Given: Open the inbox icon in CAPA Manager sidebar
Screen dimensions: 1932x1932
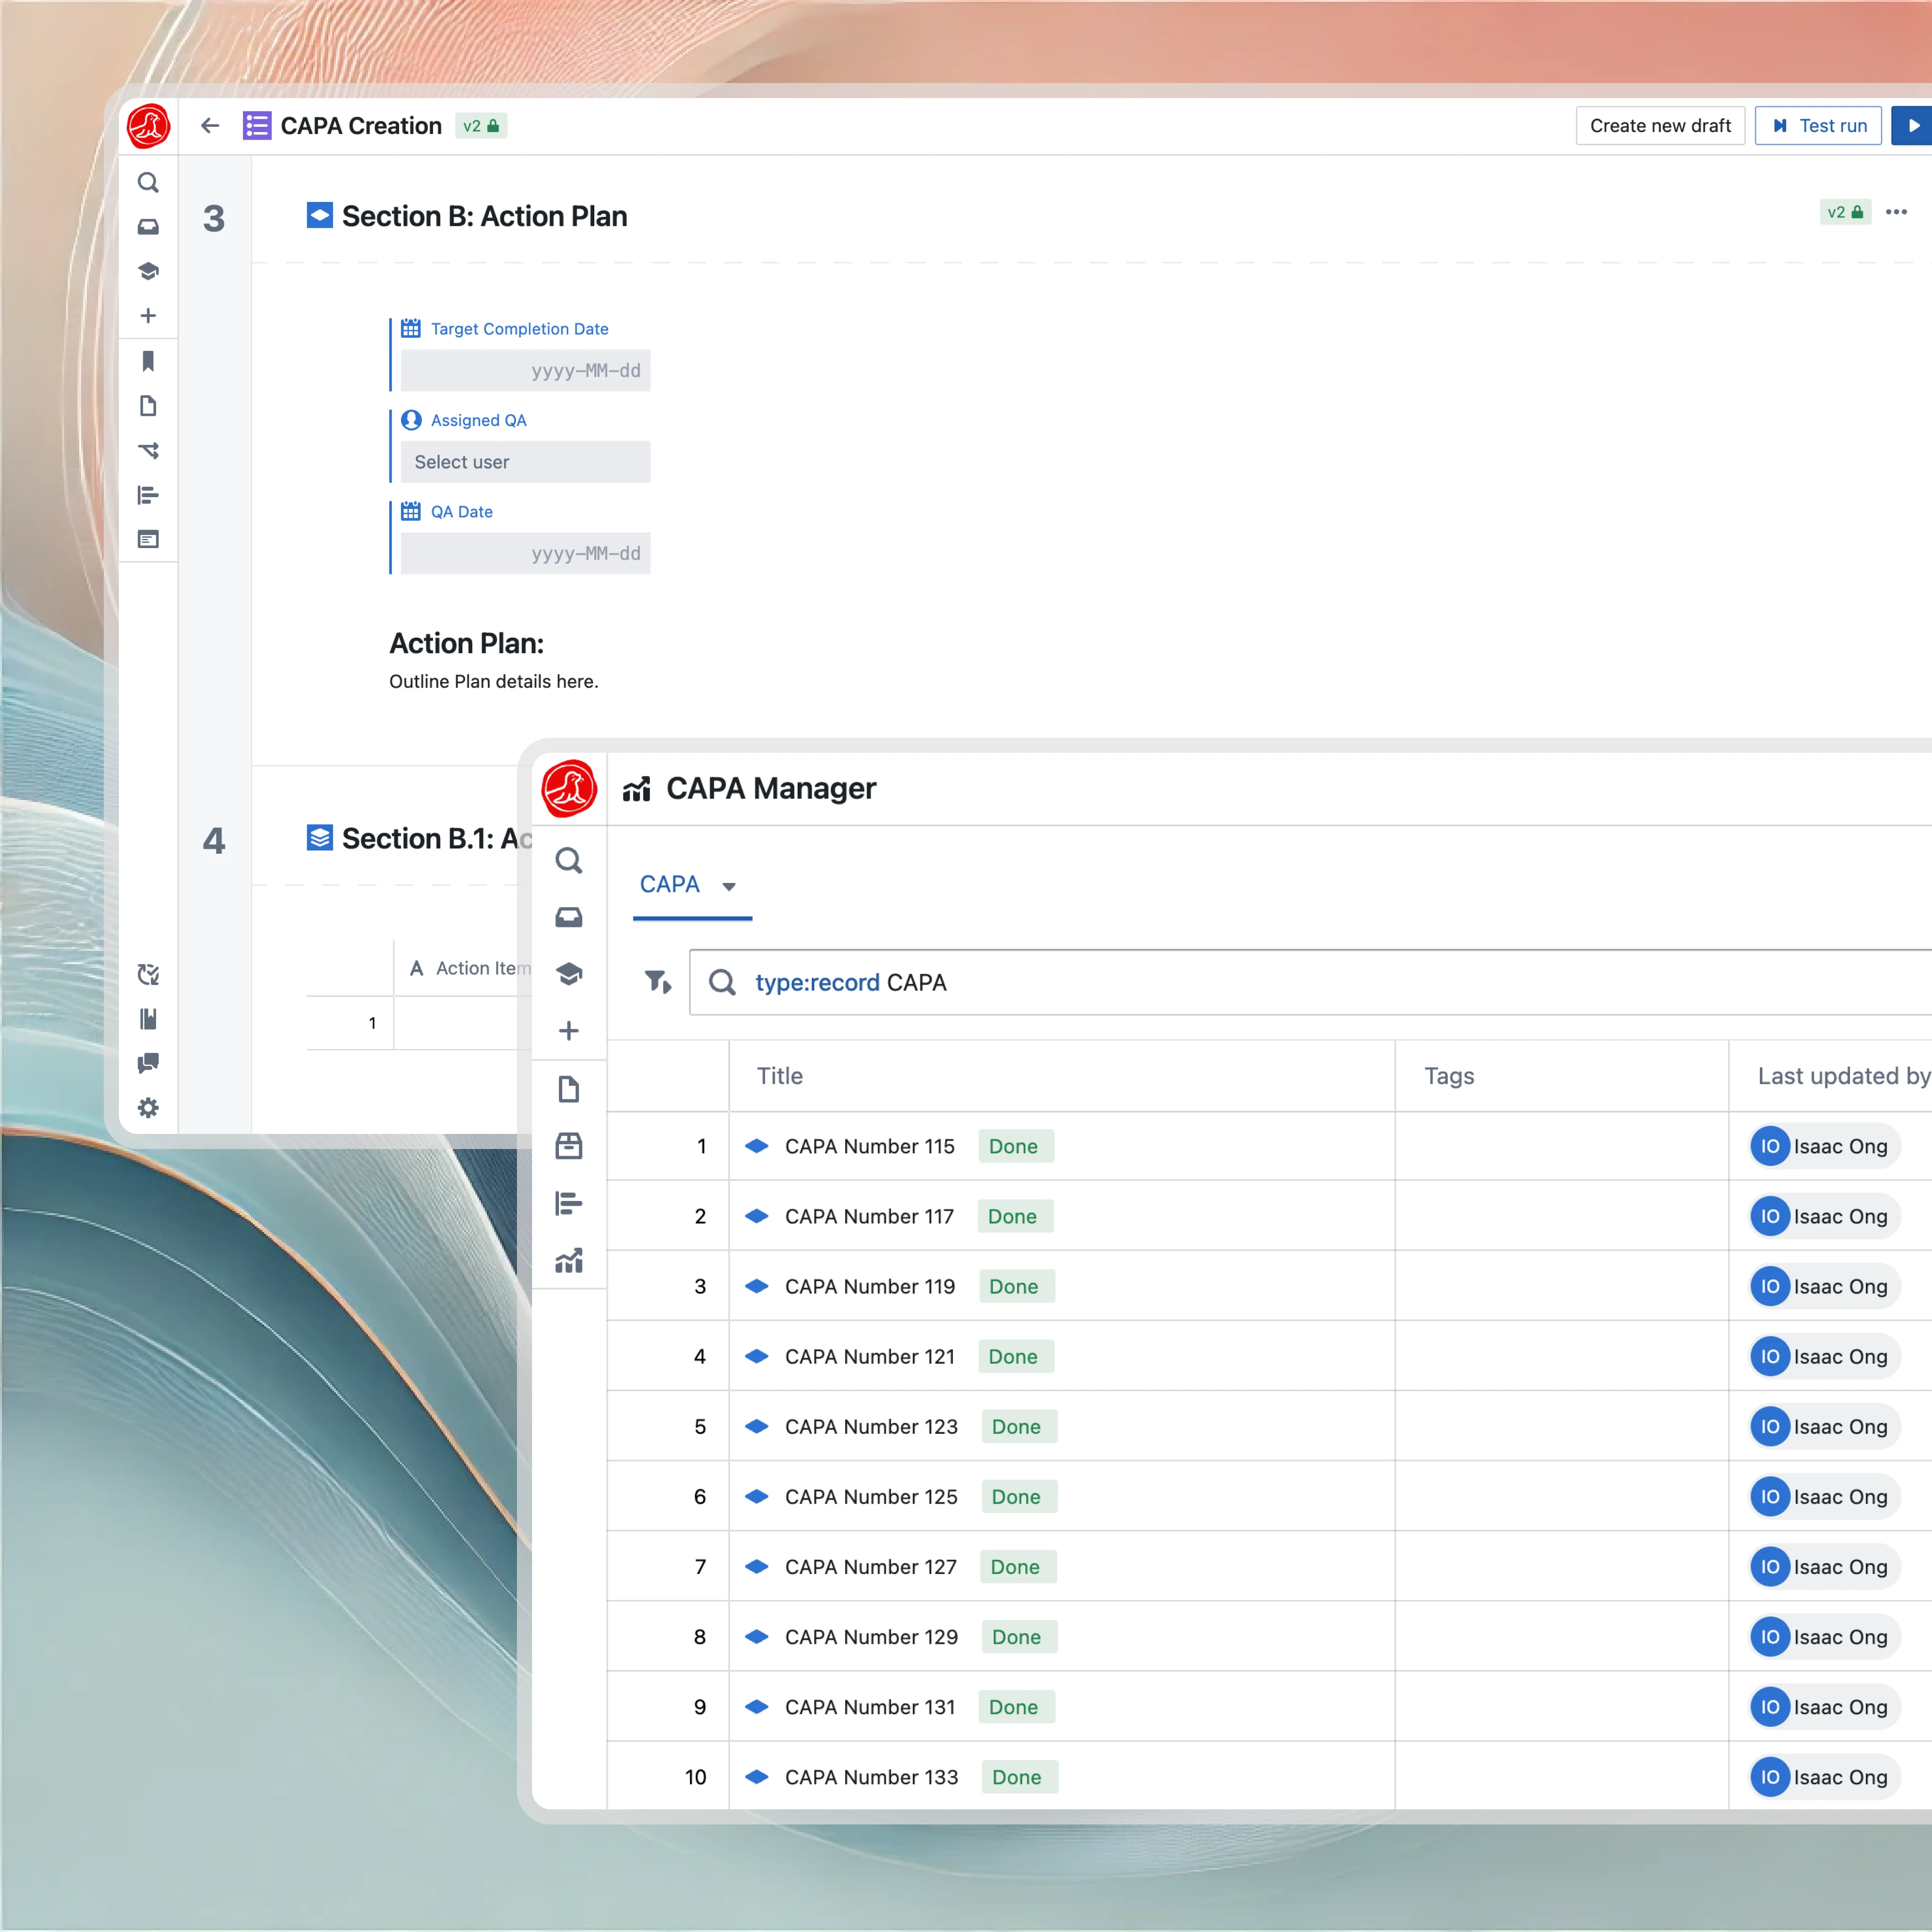Looking at the screenshot, I should point(569,917).
